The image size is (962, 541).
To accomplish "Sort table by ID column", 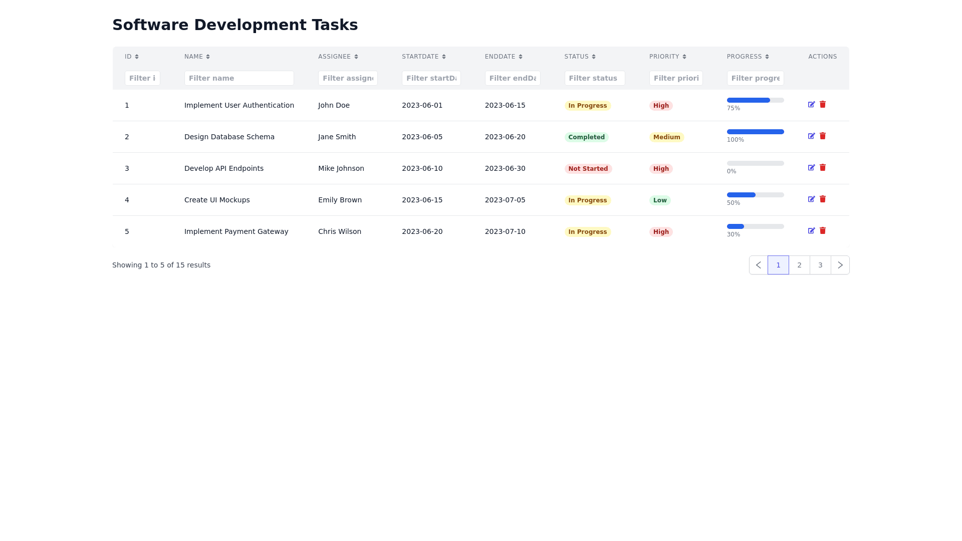I will click(132, 57).
